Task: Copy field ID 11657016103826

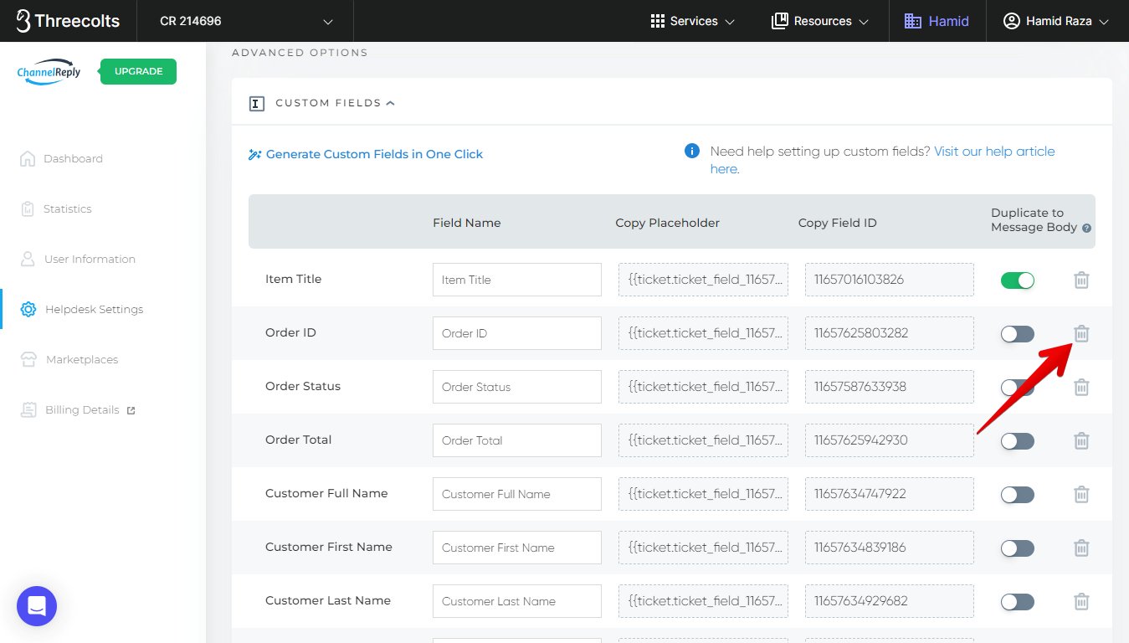Action: click(890, 280)
